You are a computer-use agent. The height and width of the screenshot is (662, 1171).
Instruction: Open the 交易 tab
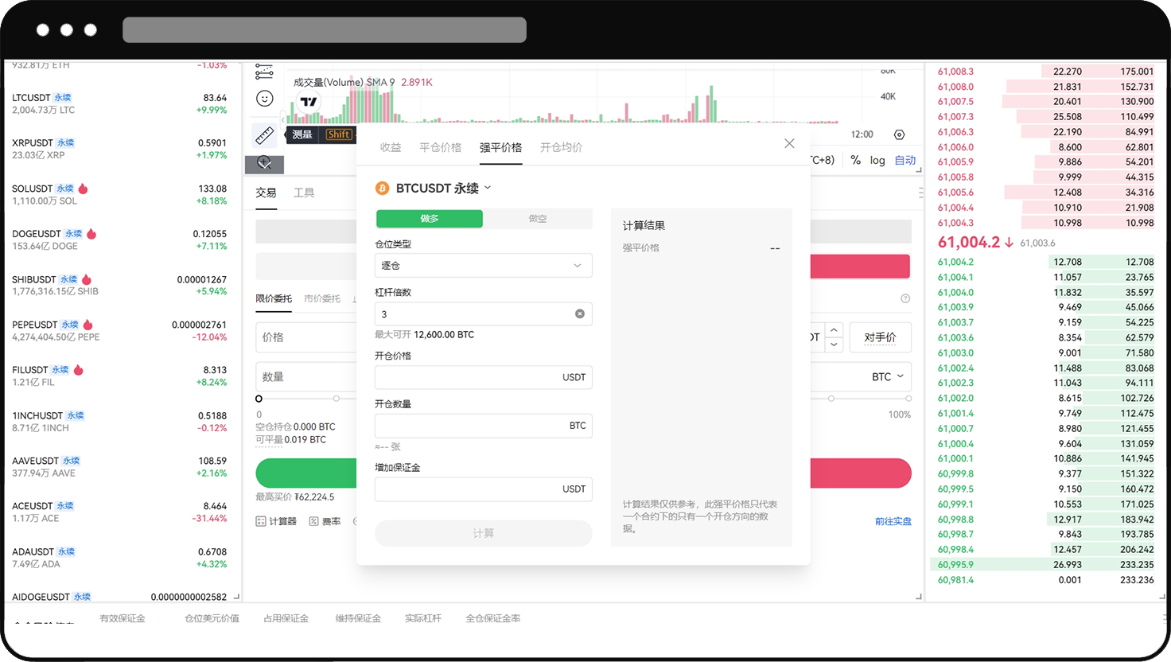pos(266,193)
